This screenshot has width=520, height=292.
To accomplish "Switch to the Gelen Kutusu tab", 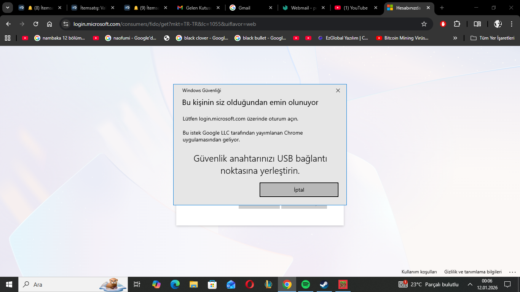I will [198, 8].
